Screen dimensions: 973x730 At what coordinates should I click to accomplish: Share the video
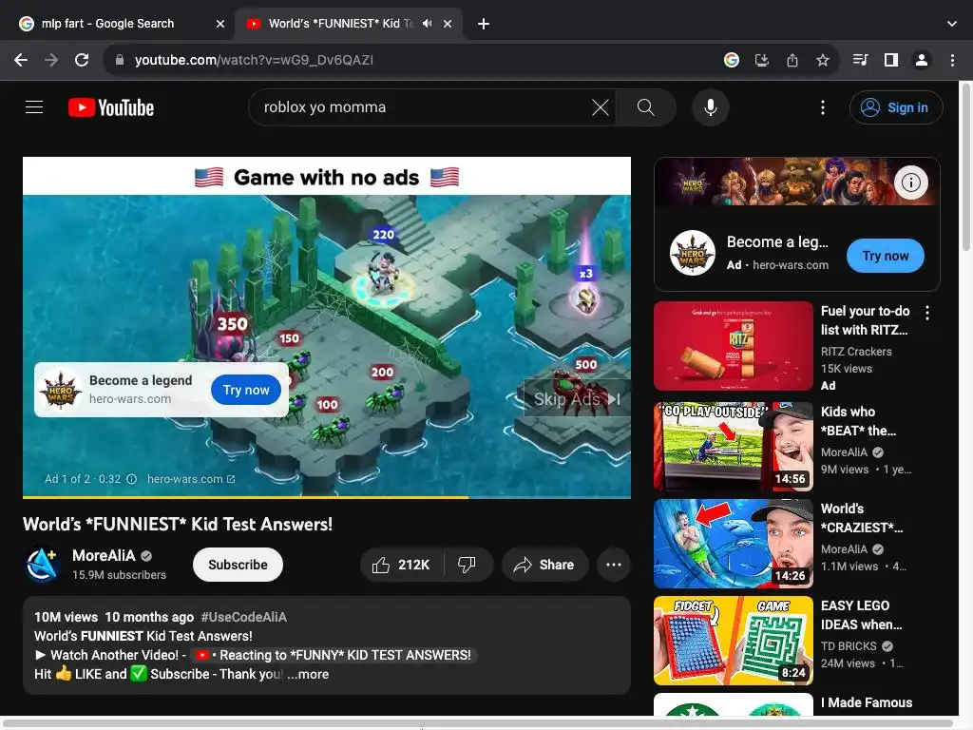pyautogui.click(x=544, y=565)
